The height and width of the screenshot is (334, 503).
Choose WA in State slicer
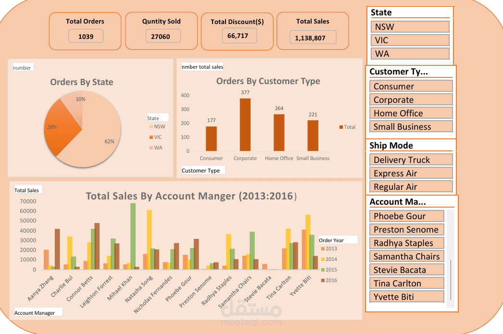pyautogui.click(x=410, y=53)
